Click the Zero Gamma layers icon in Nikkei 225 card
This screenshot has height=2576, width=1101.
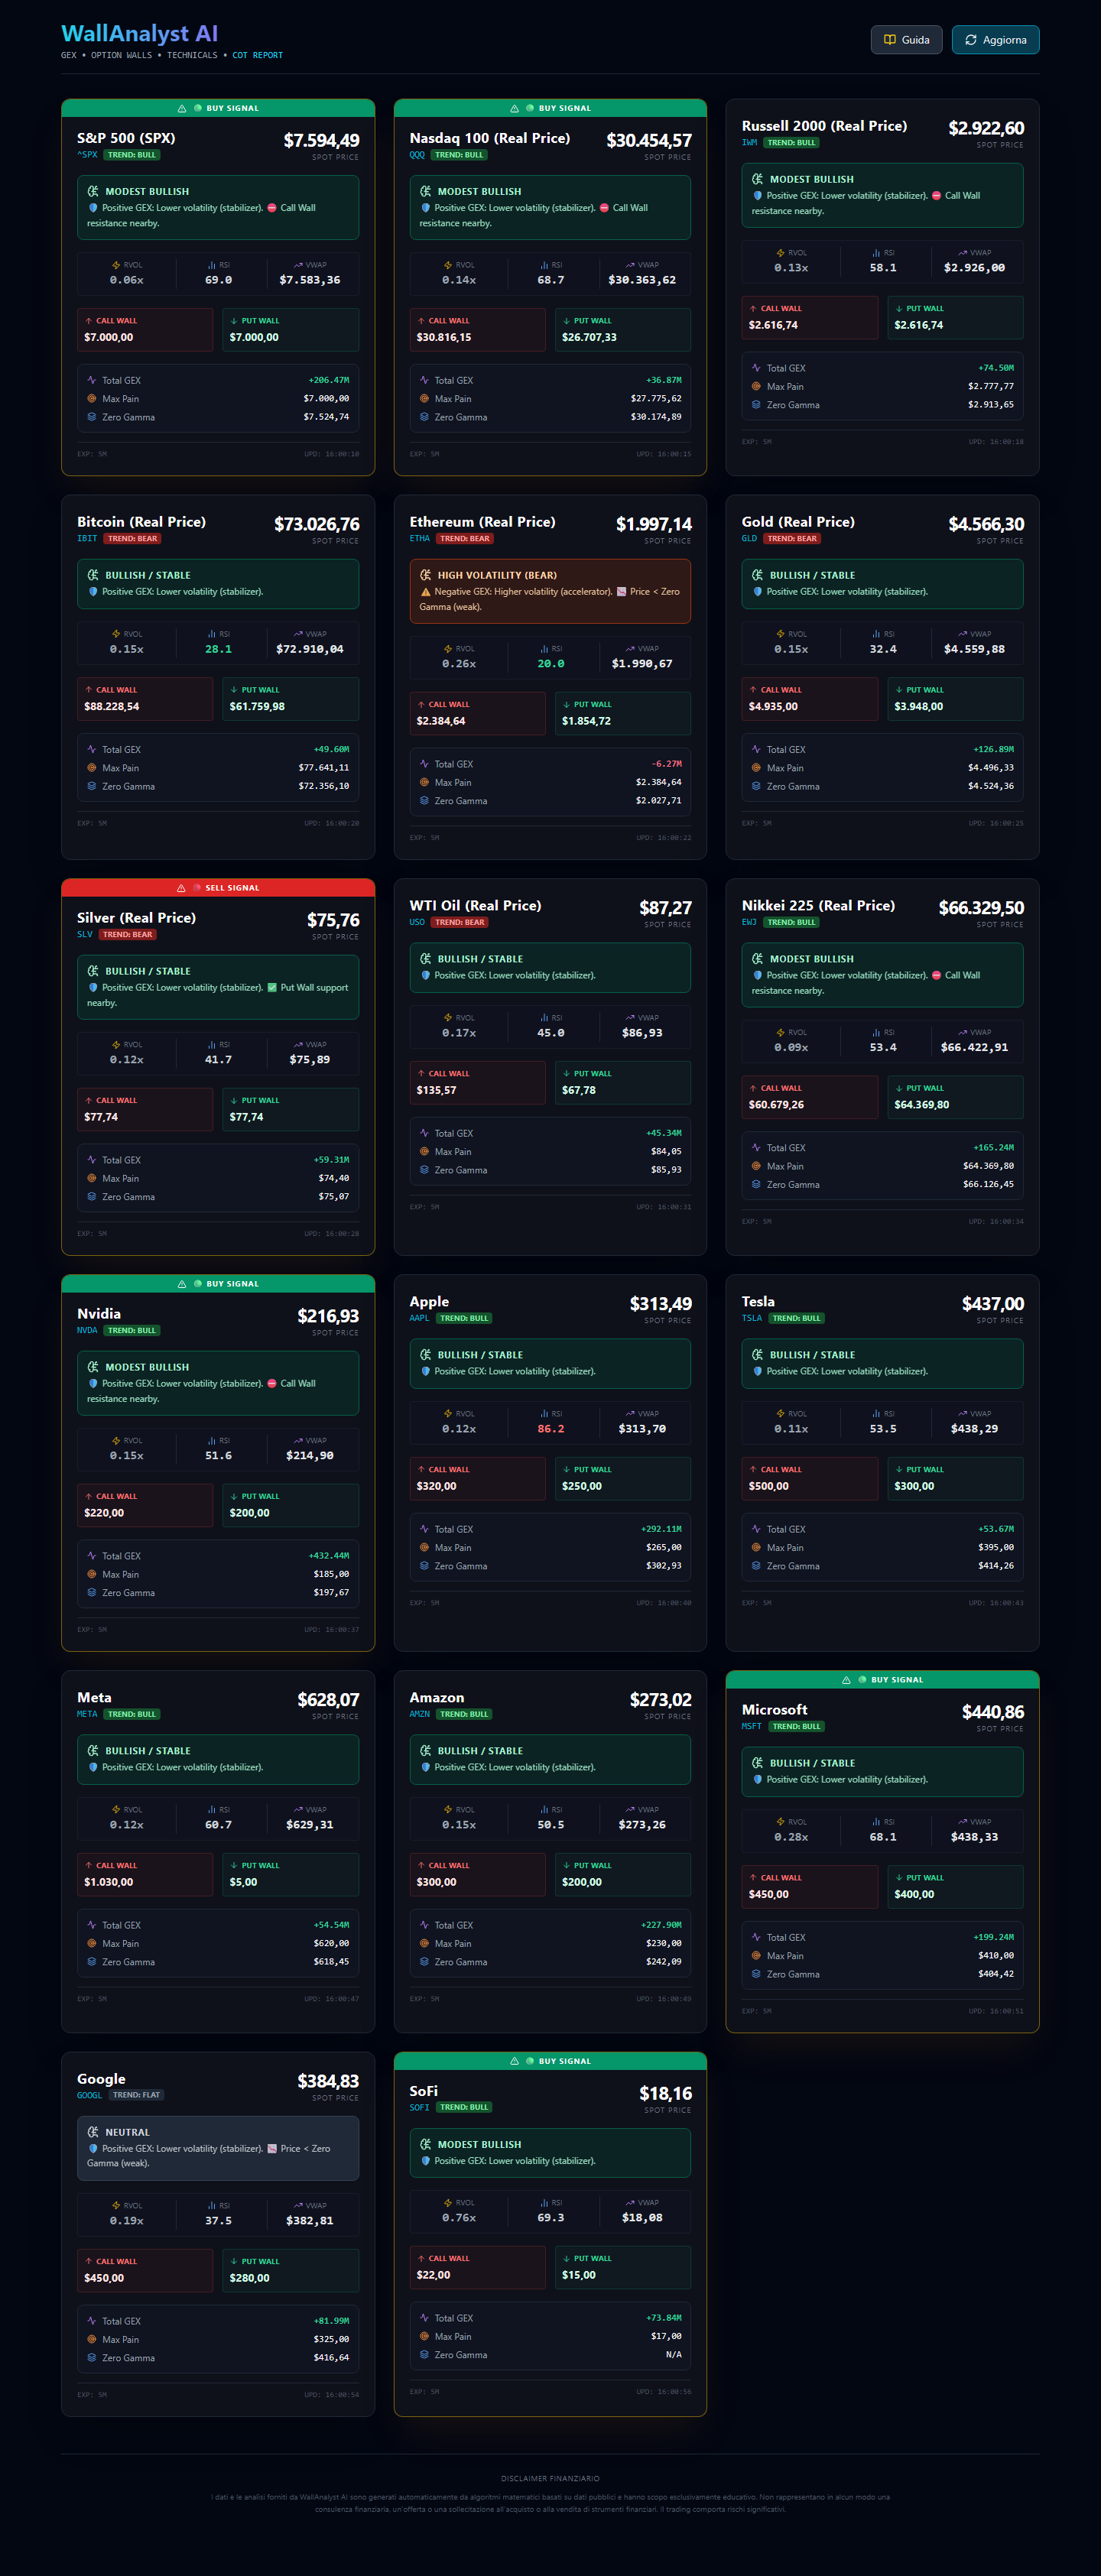coord(756,1185)
